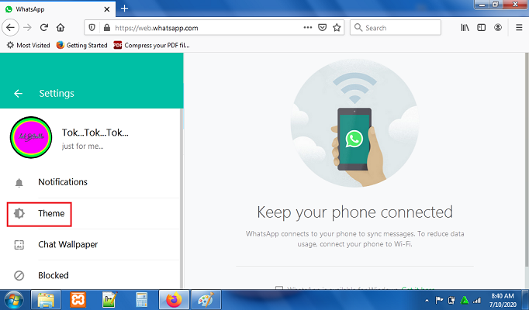Viewport: 529px width, 310px height.
Task: Open Paint from taskbar
Action: 206,300
